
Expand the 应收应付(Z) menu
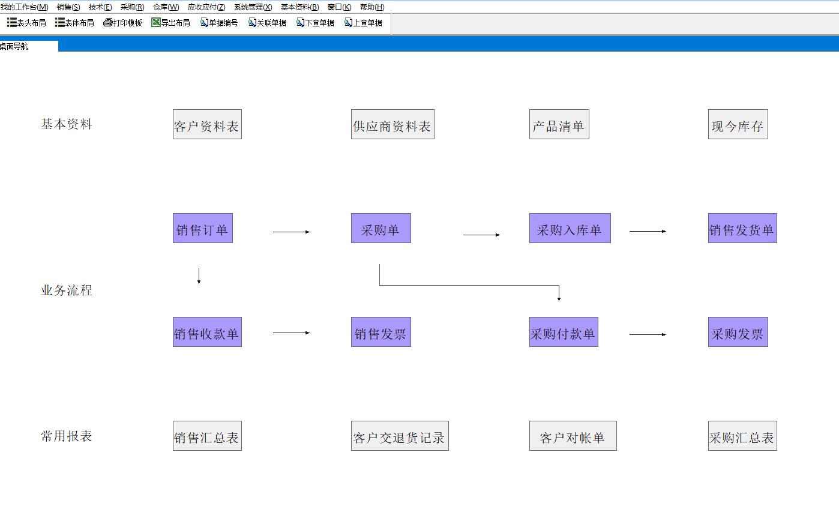coord(206,7)
